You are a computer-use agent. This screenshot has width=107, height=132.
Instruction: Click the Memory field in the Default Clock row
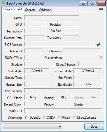(x=63, y=104)
